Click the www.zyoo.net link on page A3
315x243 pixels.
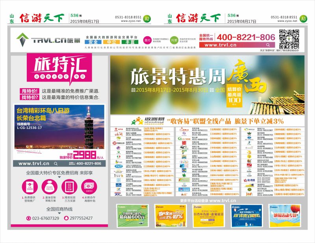287,21
